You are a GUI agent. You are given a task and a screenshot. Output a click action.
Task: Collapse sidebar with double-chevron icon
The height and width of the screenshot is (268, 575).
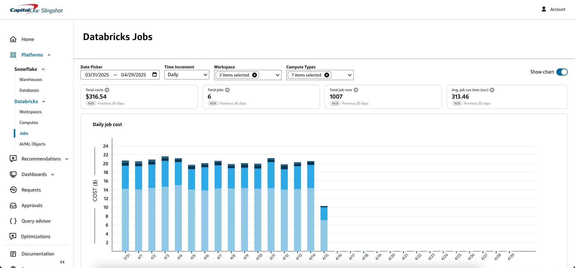62,262
